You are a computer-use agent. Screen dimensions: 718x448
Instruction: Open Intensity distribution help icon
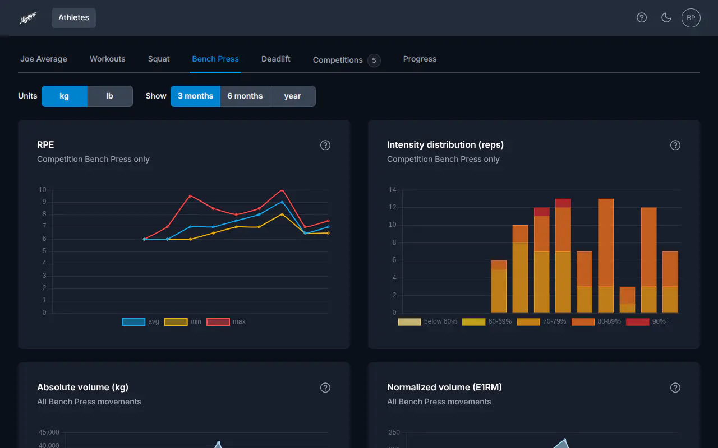(675, 145)
